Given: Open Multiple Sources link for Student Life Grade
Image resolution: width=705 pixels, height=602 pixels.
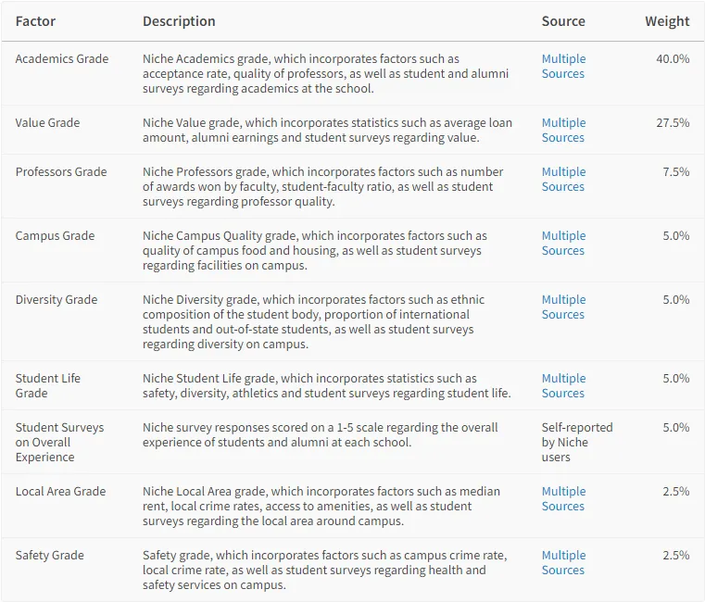Looking at the screenshot, I should [563, 385].
